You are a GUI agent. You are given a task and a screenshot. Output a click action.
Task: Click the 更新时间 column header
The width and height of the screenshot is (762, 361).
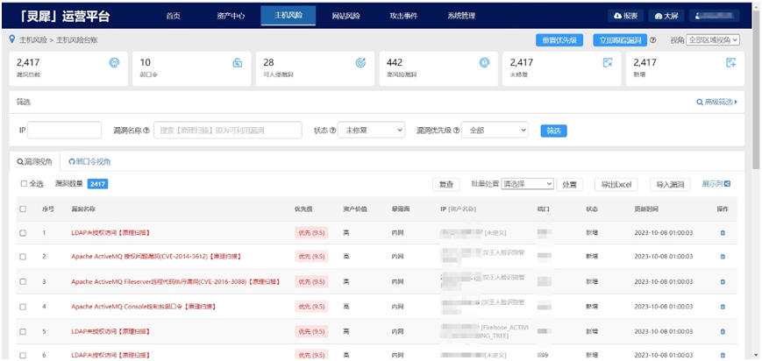(x=646, y=209)
